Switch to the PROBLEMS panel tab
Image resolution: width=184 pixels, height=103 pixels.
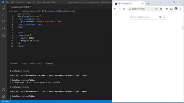tap(14, 64)
